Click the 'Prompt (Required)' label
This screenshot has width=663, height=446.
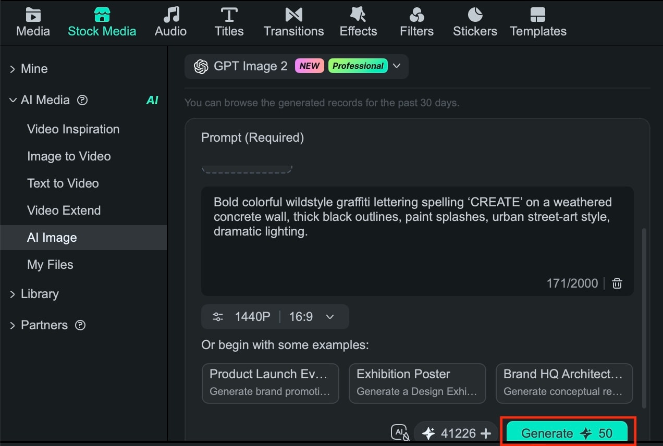(252, 138)
